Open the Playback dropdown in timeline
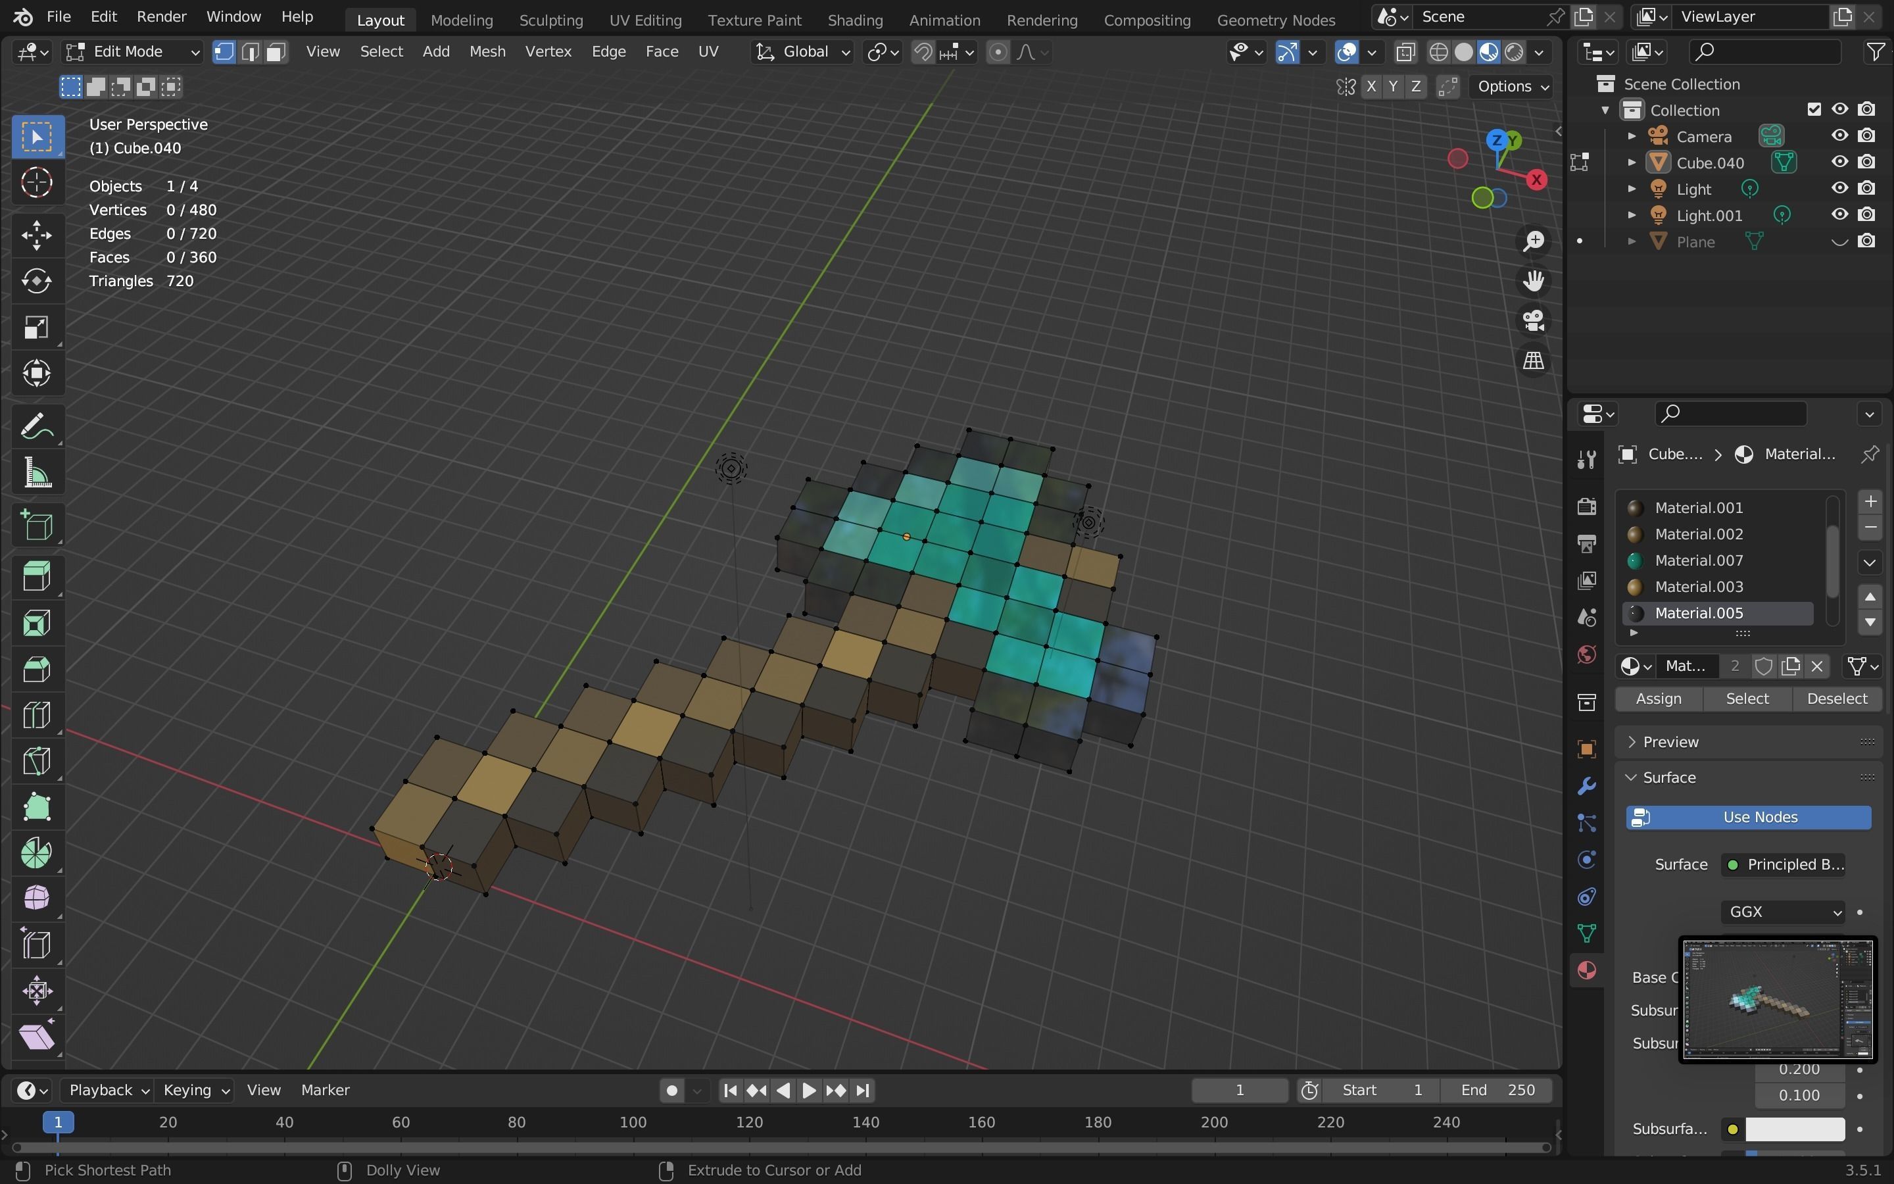 point(107,1090)
